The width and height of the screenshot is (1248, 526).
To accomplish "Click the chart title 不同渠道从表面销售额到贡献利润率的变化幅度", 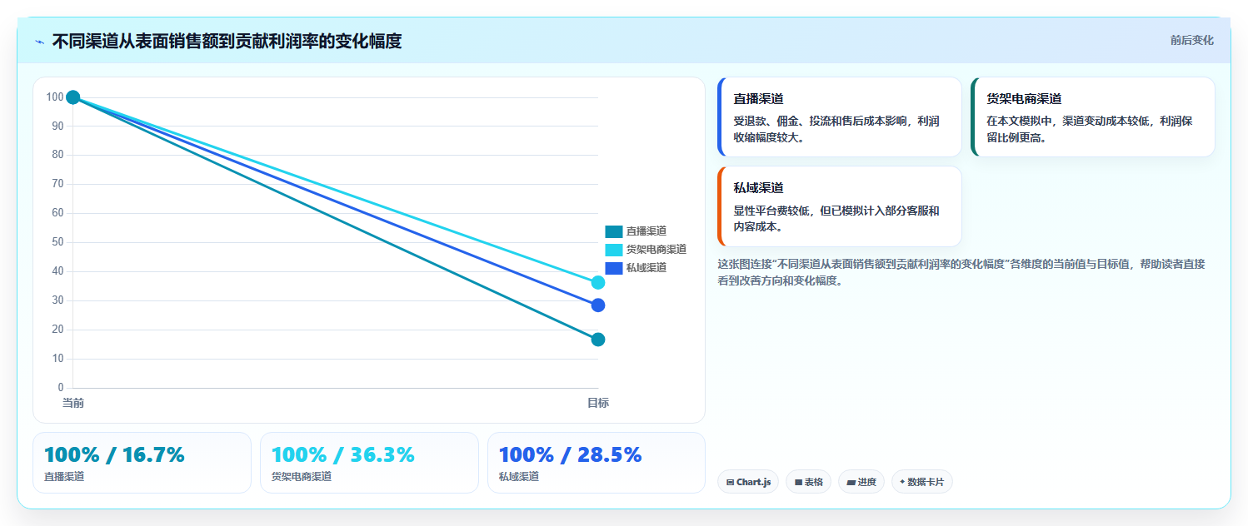I will [x=227, y=42].
